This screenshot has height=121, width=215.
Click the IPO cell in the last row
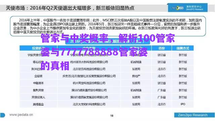pos(183,104)
